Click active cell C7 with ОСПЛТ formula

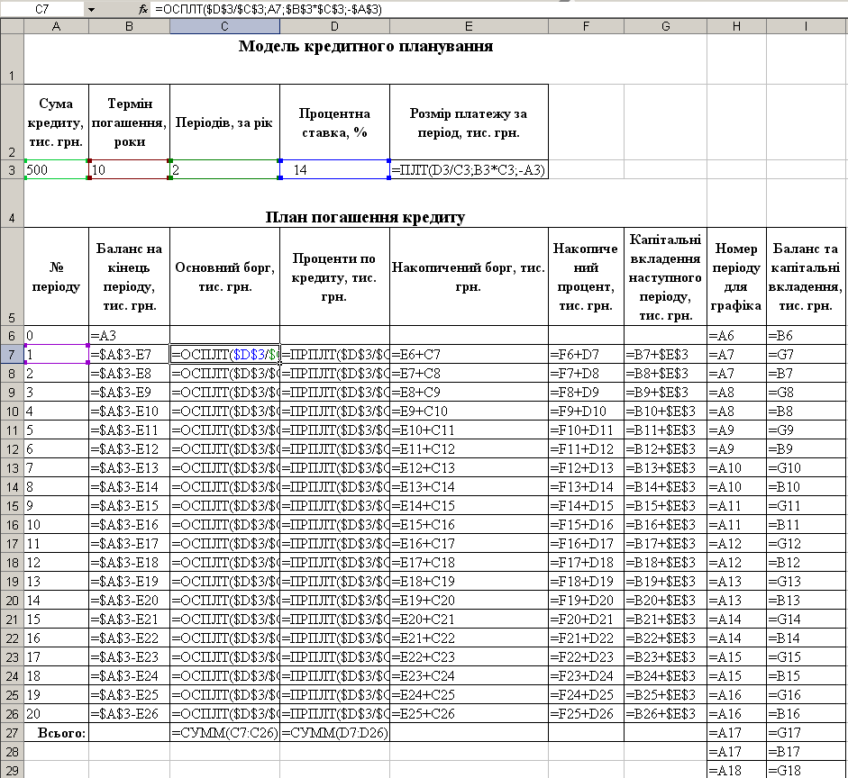coord(225,355)
